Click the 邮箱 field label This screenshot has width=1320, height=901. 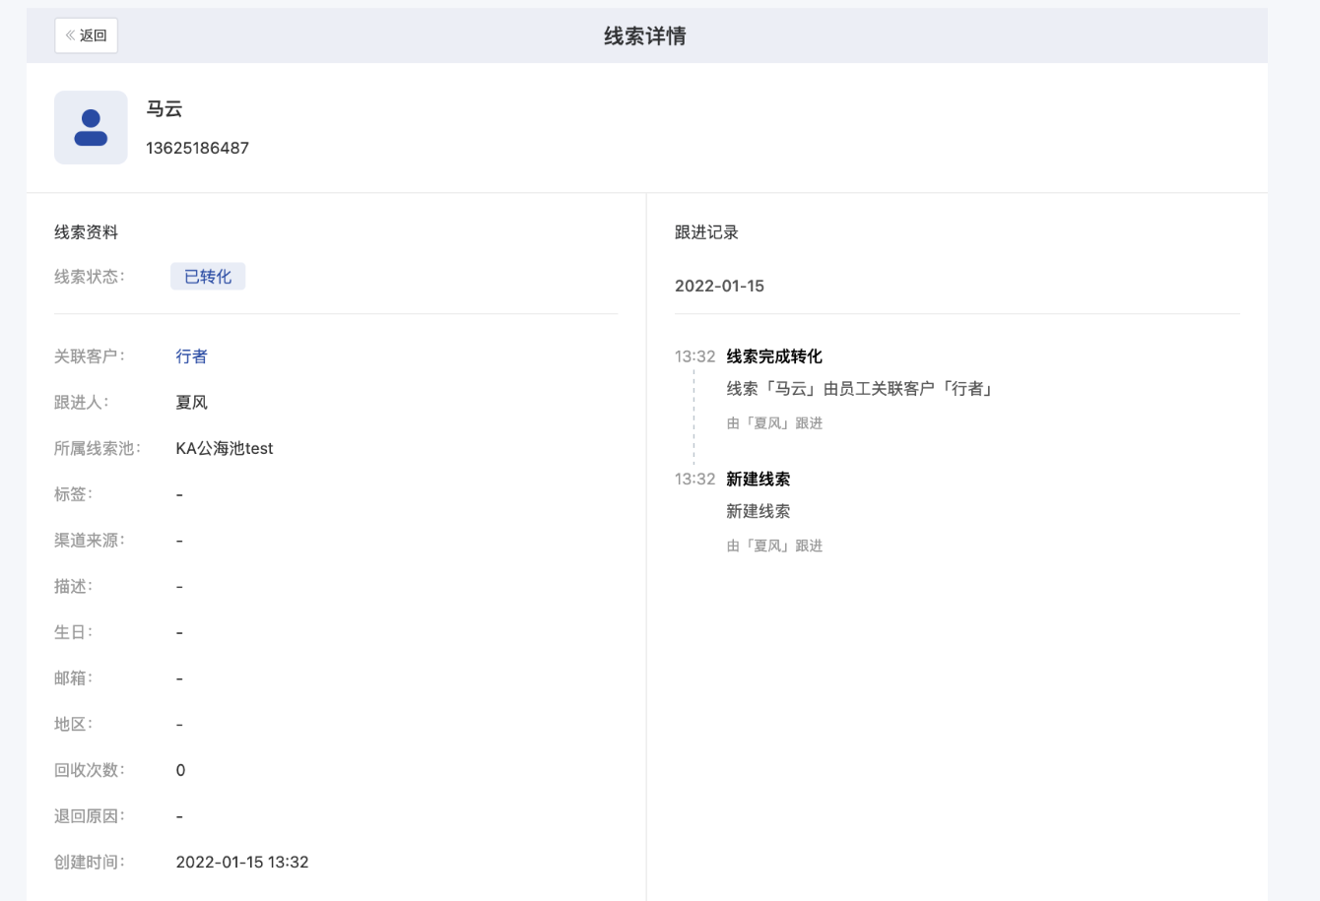74,678
